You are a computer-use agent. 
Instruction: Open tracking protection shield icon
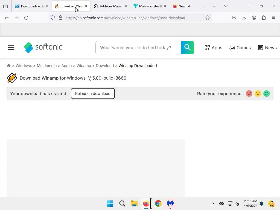(53, 18)
